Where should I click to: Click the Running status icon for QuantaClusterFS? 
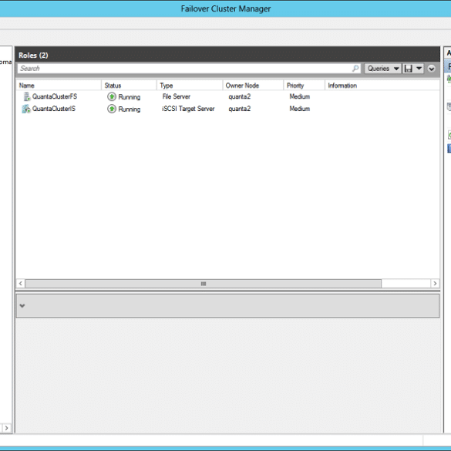[x=112, y=96]
